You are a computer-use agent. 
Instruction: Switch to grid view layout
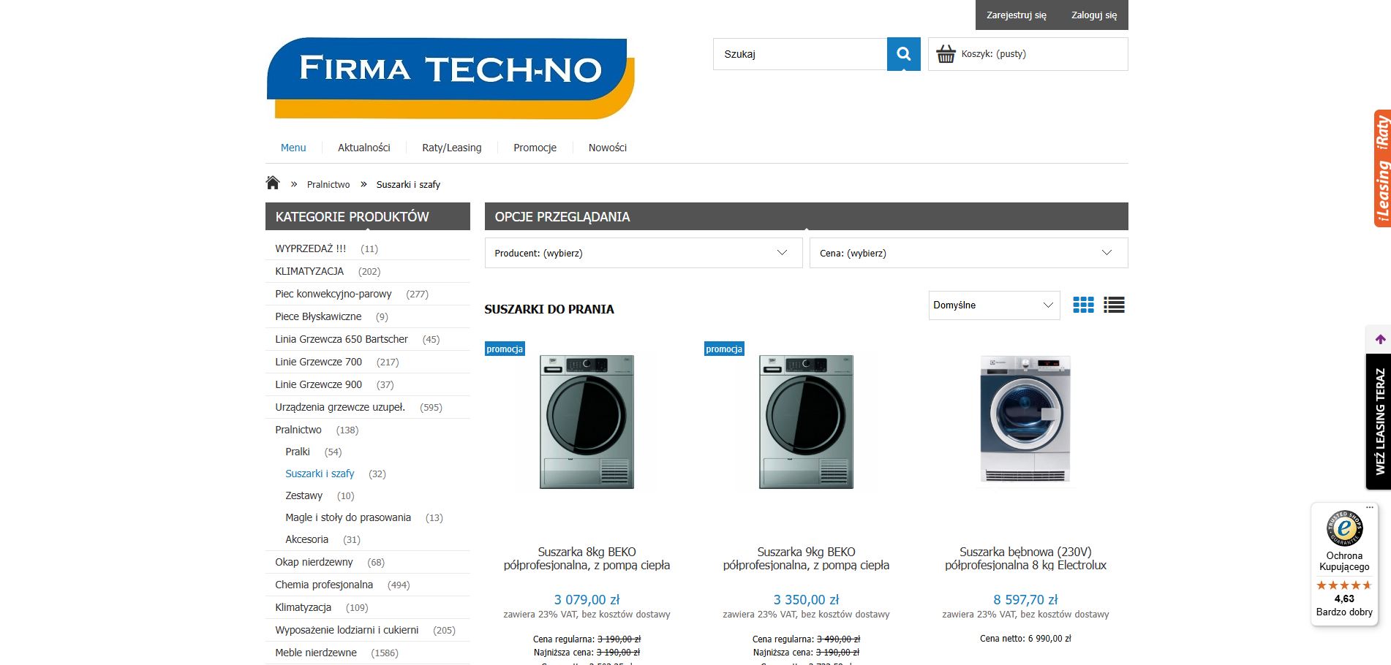[1083, 305]
